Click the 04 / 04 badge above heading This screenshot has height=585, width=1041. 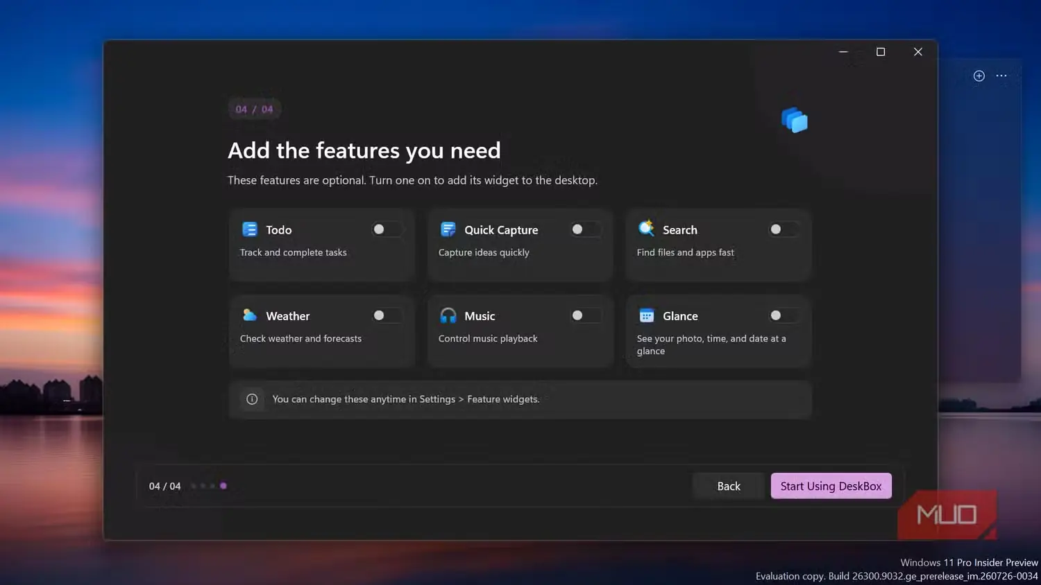[254, 109]
